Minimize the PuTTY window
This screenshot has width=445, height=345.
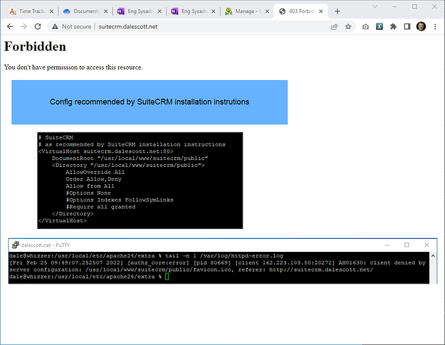pos(387,245)
